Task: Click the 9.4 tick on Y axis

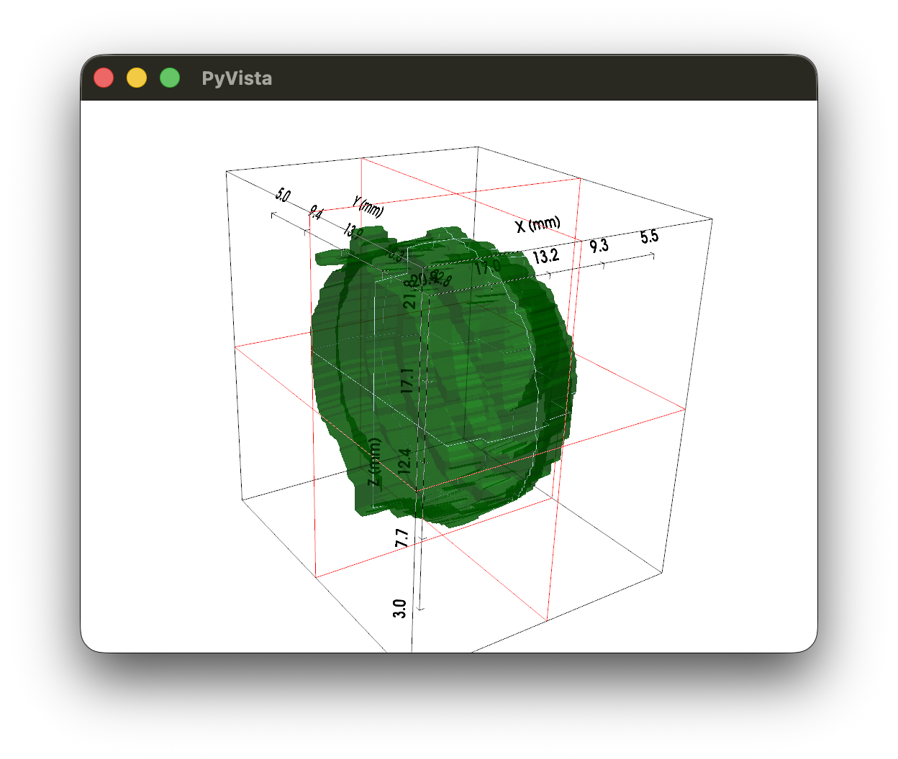Action: click(316, 212)
